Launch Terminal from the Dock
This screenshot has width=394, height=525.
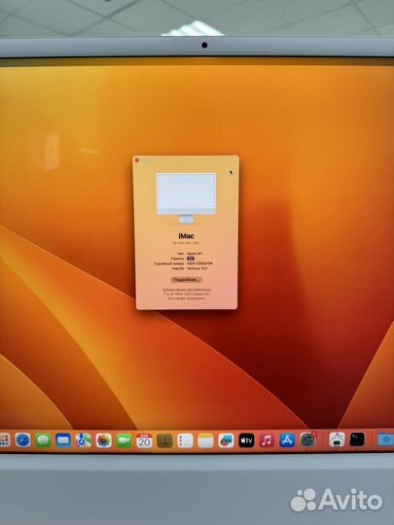click(357, 439)
